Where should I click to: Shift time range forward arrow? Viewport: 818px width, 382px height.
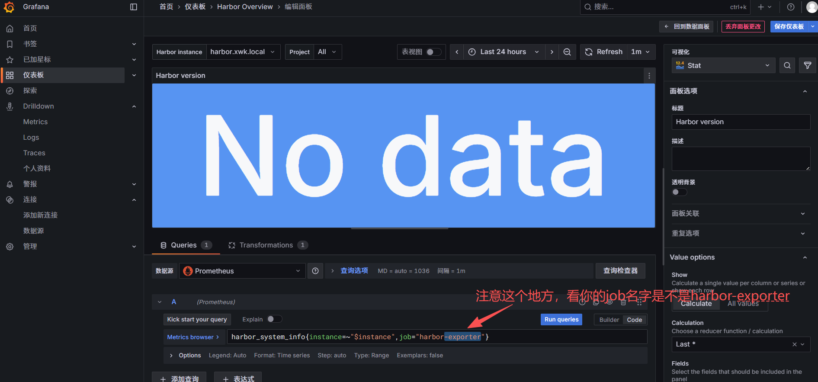(552, 52)
